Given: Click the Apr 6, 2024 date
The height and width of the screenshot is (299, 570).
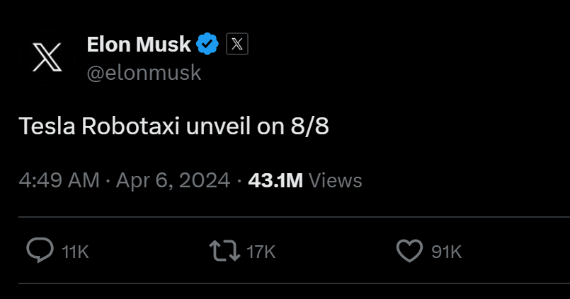Looking at the screenshot, I should [173, 180].
